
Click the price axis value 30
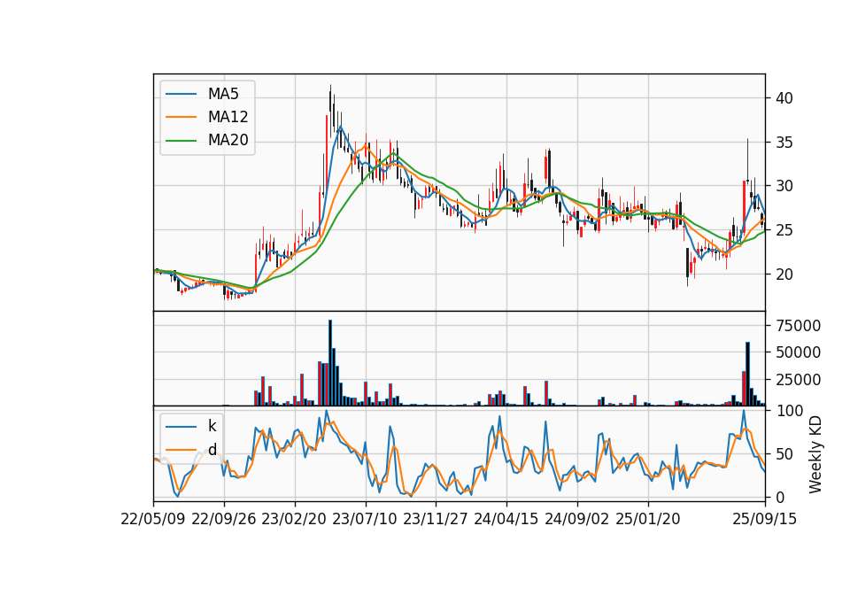click(784, 186)
